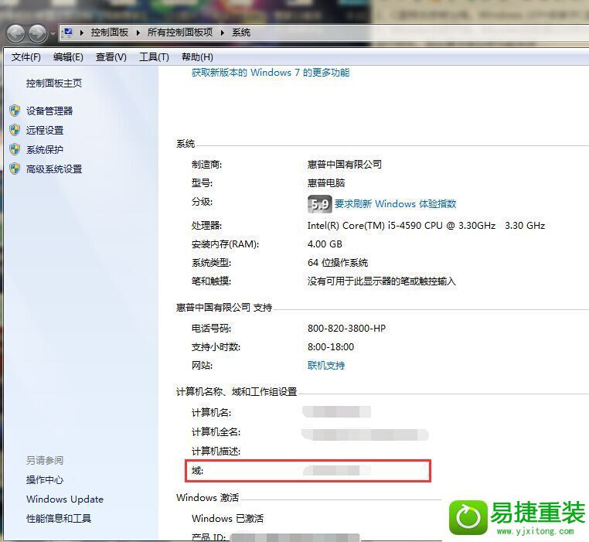Click the computer icon in address bar
Image resolution: width=589 pixels, height=542 pixels.
(x=68, y=32)
